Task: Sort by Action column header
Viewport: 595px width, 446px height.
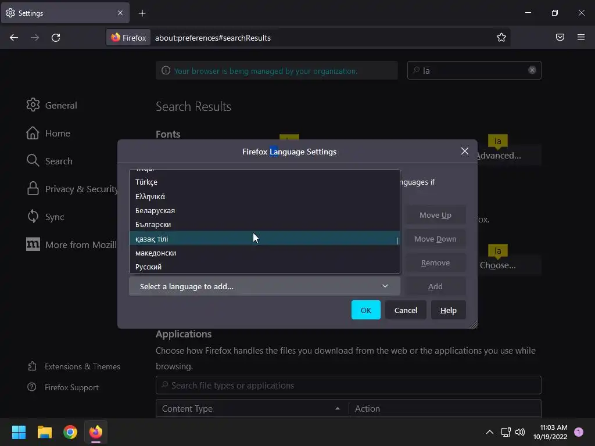Action: (445, 408)
